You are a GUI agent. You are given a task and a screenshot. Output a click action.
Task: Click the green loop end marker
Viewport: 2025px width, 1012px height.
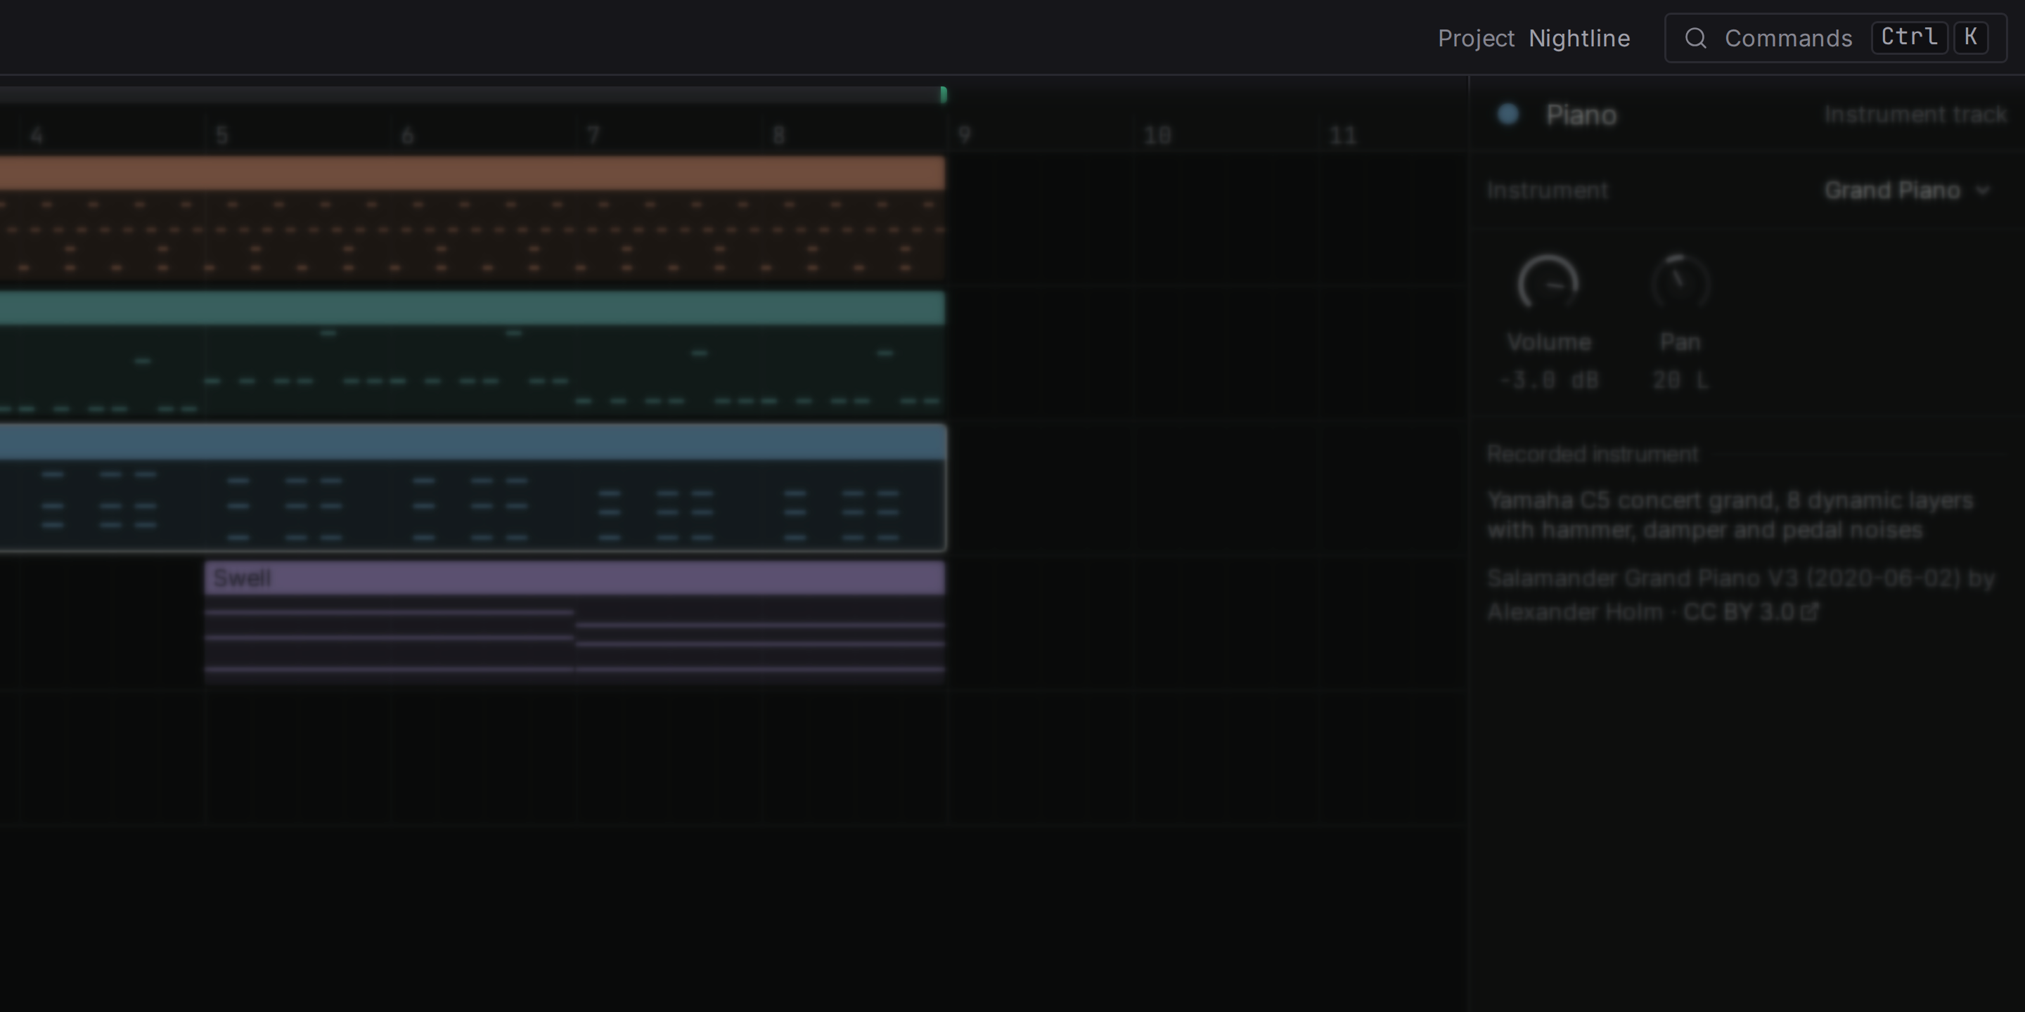coord(944,95)
